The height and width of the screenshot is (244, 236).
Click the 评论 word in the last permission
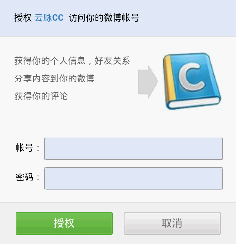point(59,96)
